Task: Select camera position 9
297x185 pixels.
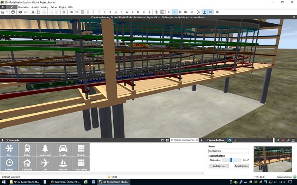Action: pos(144,12)
